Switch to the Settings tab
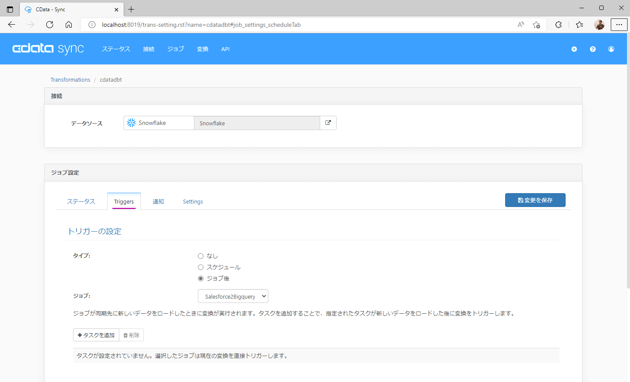630x382 pixels. tap(193, 201)
